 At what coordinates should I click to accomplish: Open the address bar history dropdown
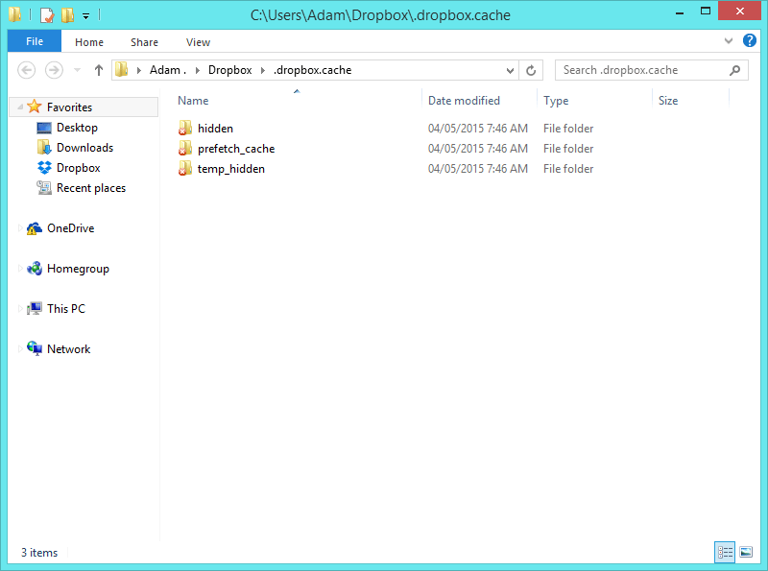coord(510,70)
